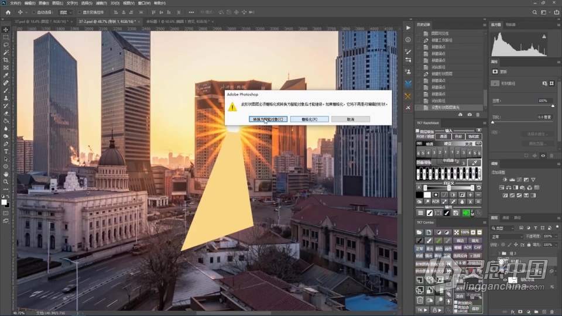Select the Crop tool
562x316 pixels.
6,60
